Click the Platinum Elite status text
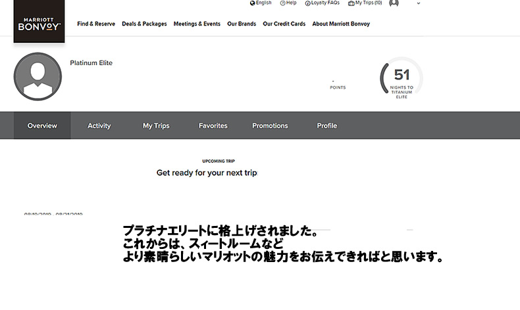Screen dimensions: 520x310 tap(91, 63)
